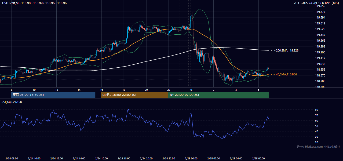Click the データ: HistData.com credit text

tap(318, 147)
